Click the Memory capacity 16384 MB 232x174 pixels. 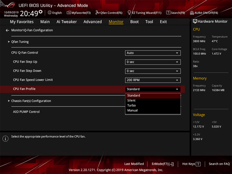(218, 90)
